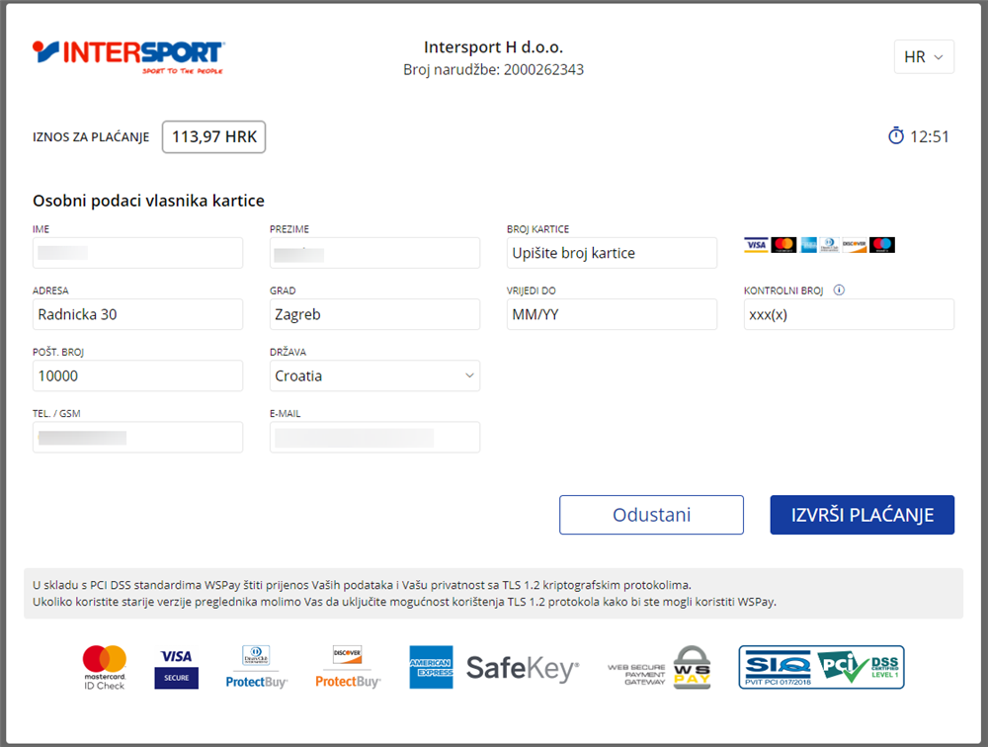Click the Visa Secure logo
Viewport: 988px width, 747px height.
pos(177,668)
